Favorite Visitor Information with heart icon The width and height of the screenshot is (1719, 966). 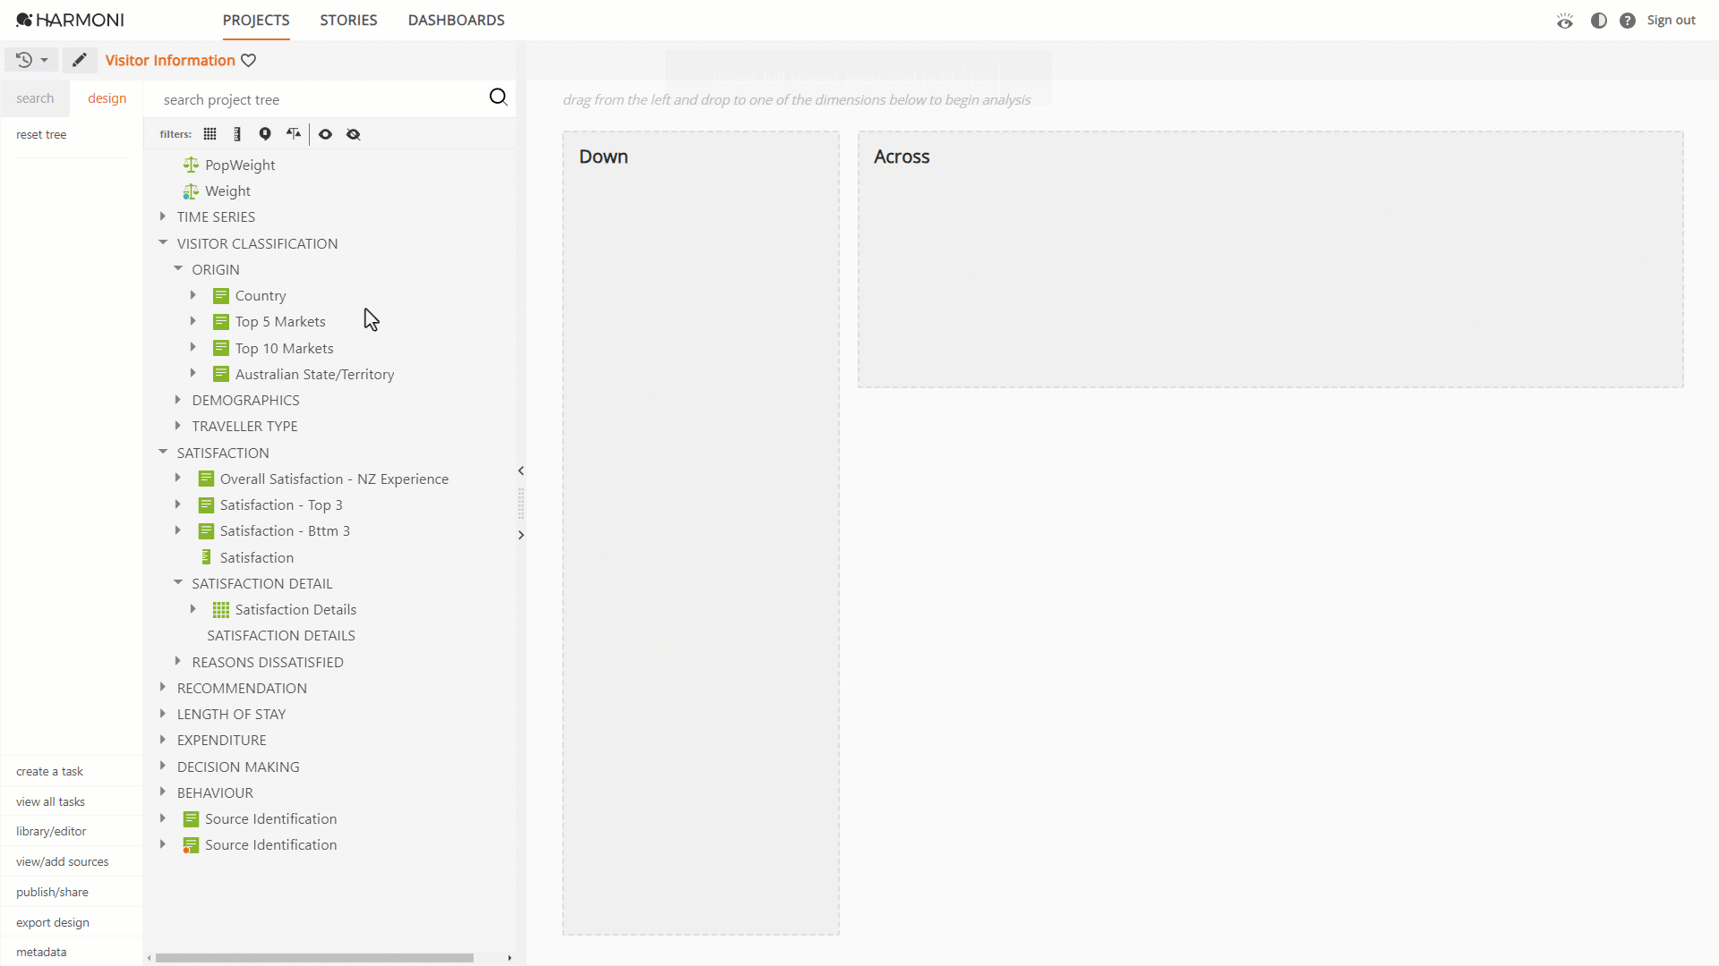249,61
